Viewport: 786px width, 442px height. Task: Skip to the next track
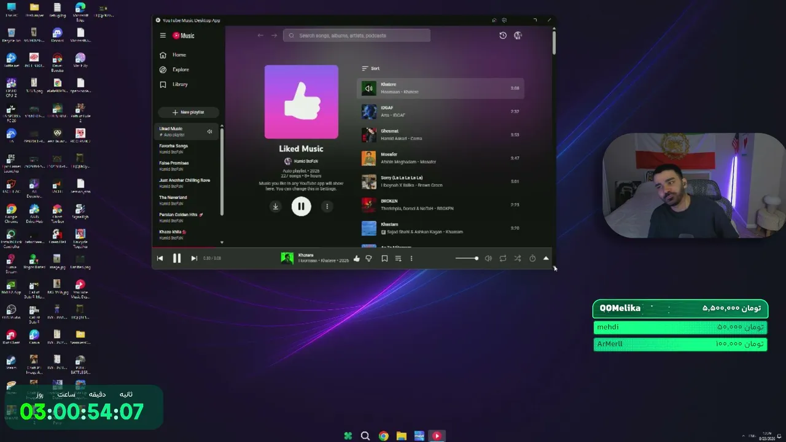tap(194, 258)
